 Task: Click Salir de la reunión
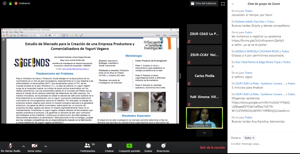(212, 147)
